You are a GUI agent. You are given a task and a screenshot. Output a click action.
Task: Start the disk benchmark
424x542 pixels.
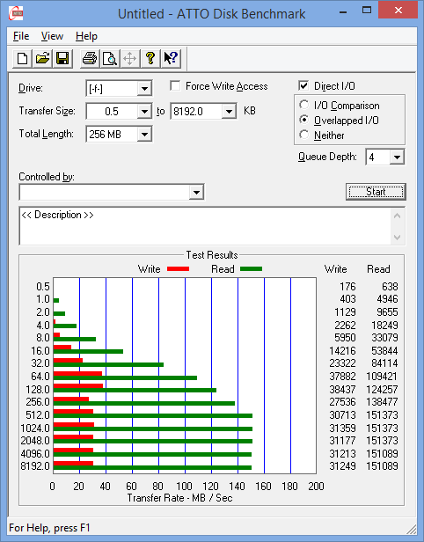point(376,192)
